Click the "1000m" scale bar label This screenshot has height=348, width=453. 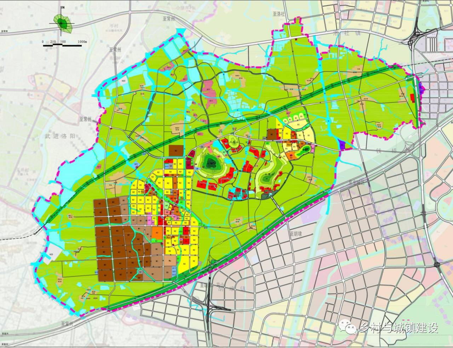(x=82, y=42)
